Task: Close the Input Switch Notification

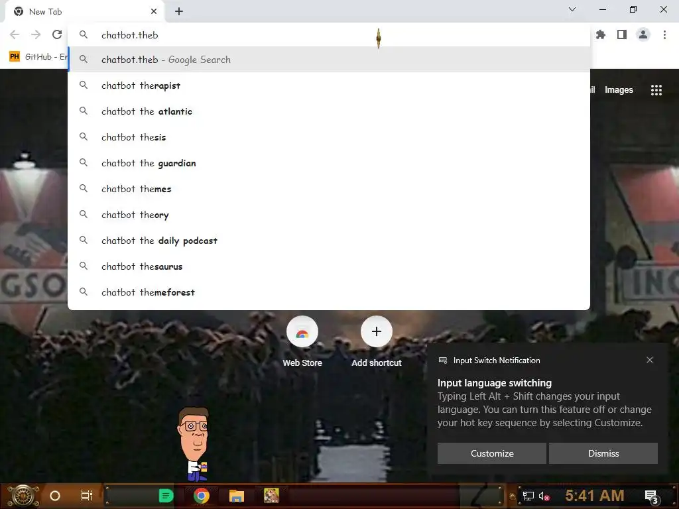Action: [x=650, y=360]
